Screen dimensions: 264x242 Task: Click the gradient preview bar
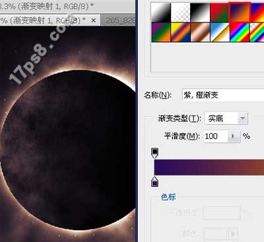pos(209,167)
